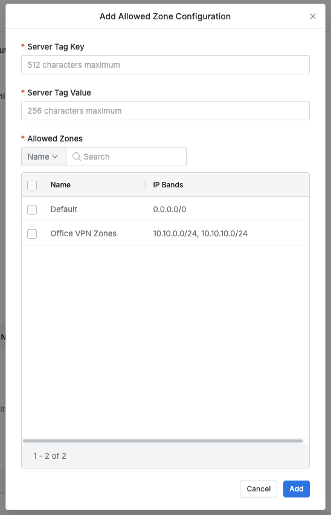
Task: Click the Name column header
Action: tap(60, 185)
